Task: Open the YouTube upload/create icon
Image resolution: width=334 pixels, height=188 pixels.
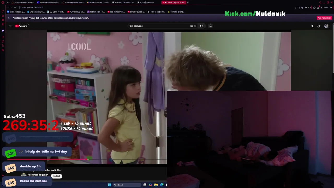Action: 312,26
